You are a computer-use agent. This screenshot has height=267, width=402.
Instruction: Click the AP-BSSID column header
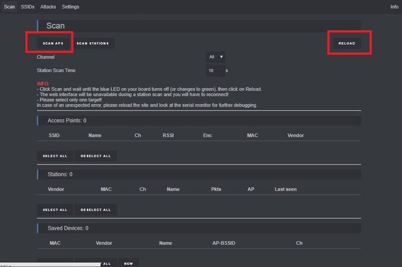pos(224,243)
